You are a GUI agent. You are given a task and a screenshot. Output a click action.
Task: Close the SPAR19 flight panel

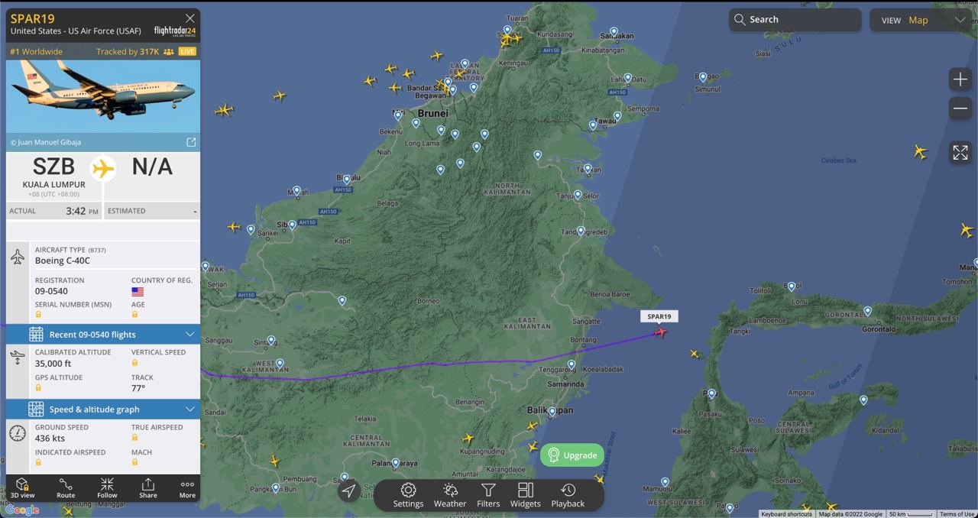click(190, 18)
